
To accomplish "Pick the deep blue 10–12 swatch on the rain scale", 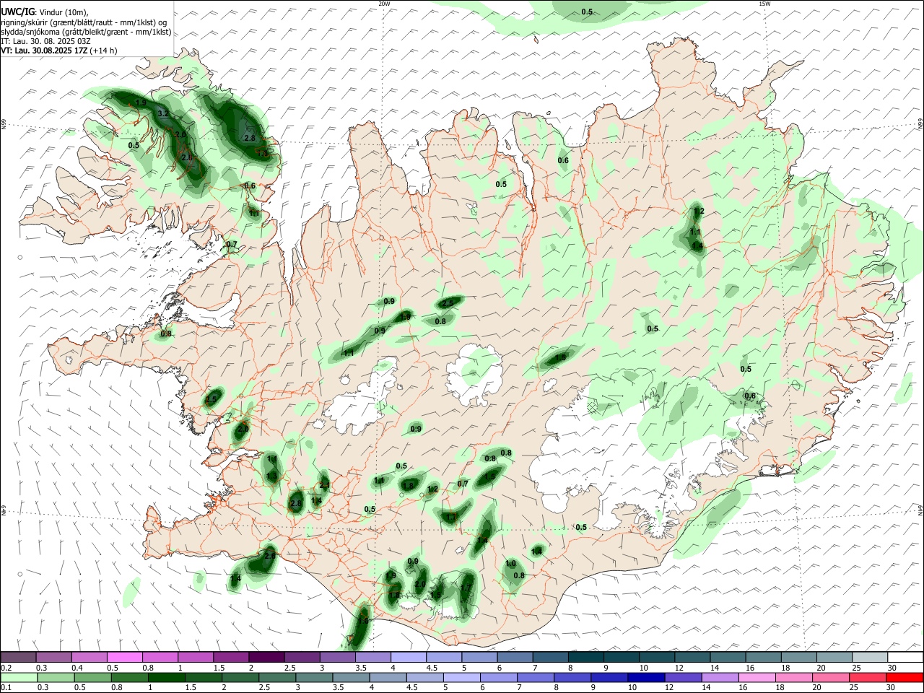I will (647, 678).
